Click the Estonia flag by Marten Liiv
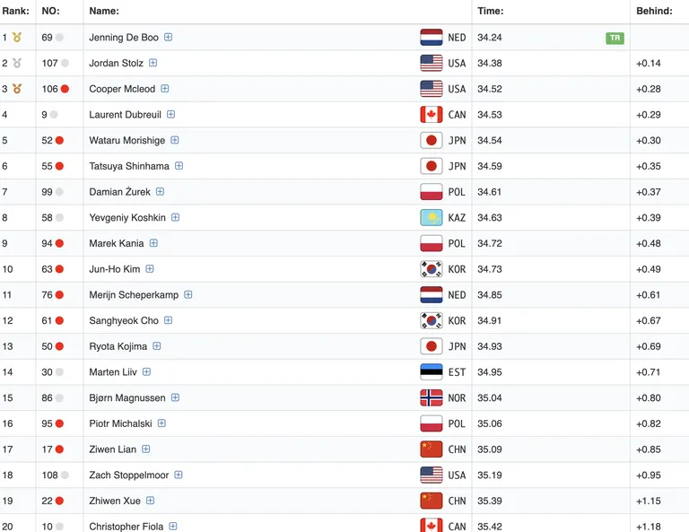689x532 pixels. point(431,372)
